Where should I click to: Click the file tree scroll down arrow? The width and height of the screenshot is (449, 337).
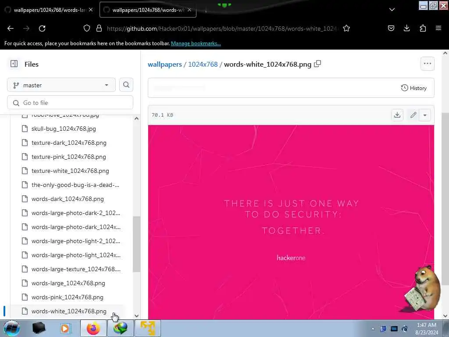pos(137,316)
